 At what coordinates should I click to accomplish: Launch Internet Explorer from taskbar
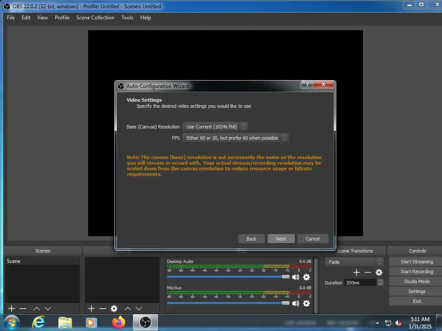(38, 322)
